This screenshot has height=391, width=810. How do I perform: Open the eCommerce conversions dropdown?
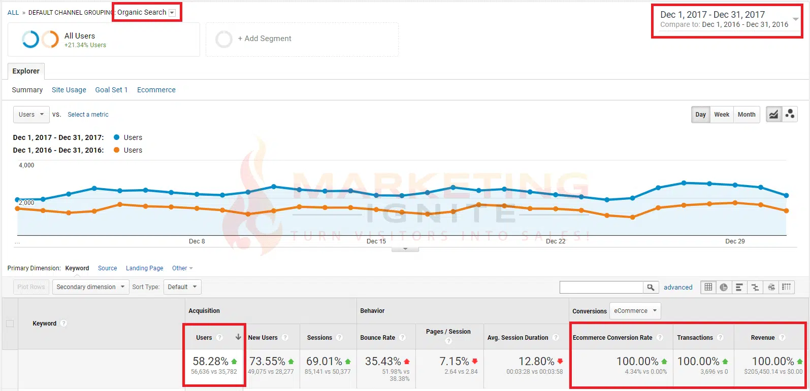635,311
